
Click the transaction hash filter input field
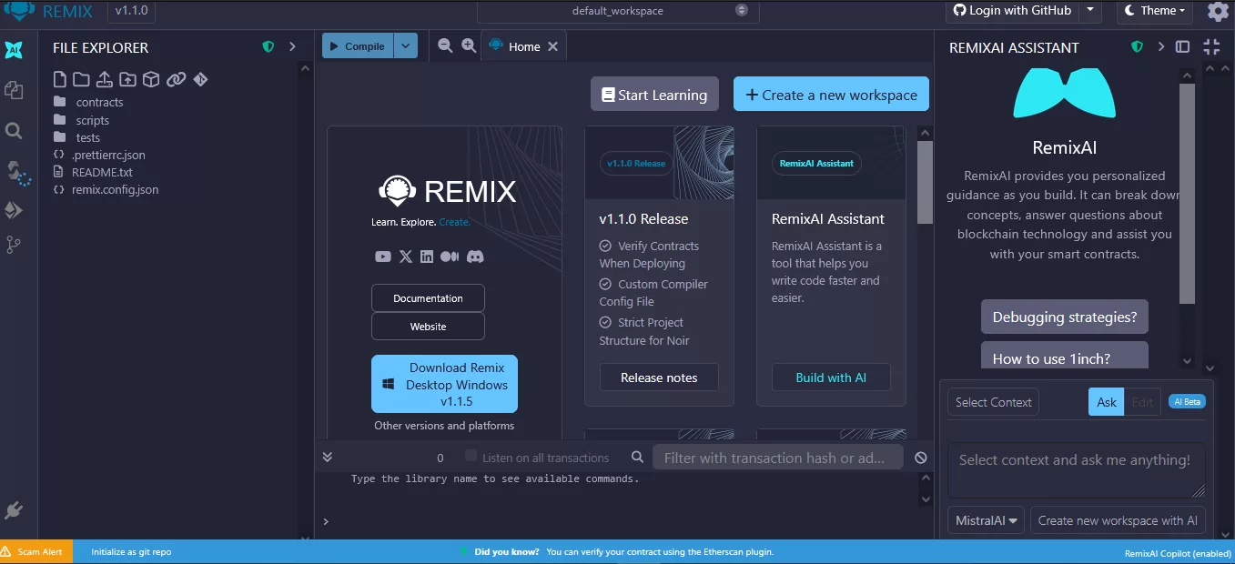tap(777, 458)
